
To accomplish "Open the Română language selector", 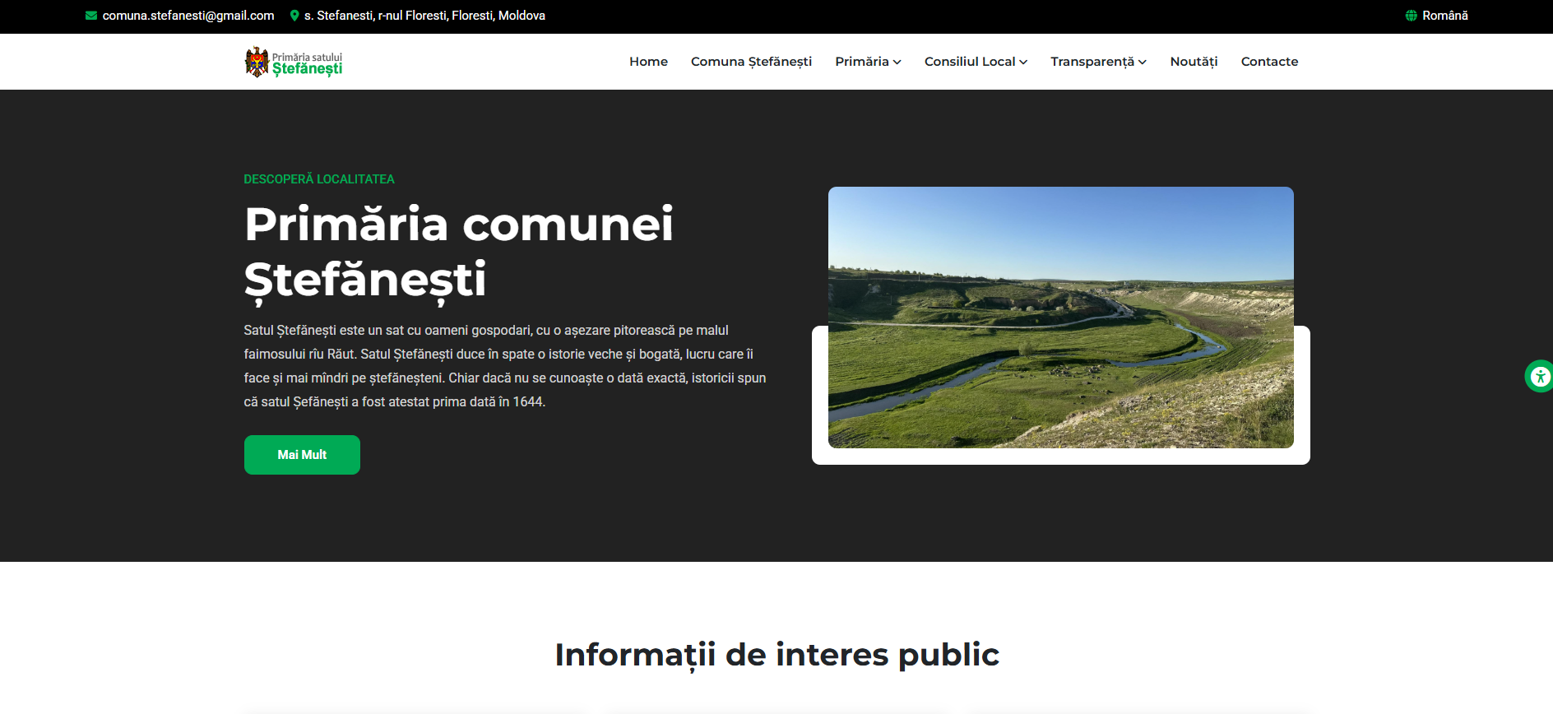I will point(1444,16).
